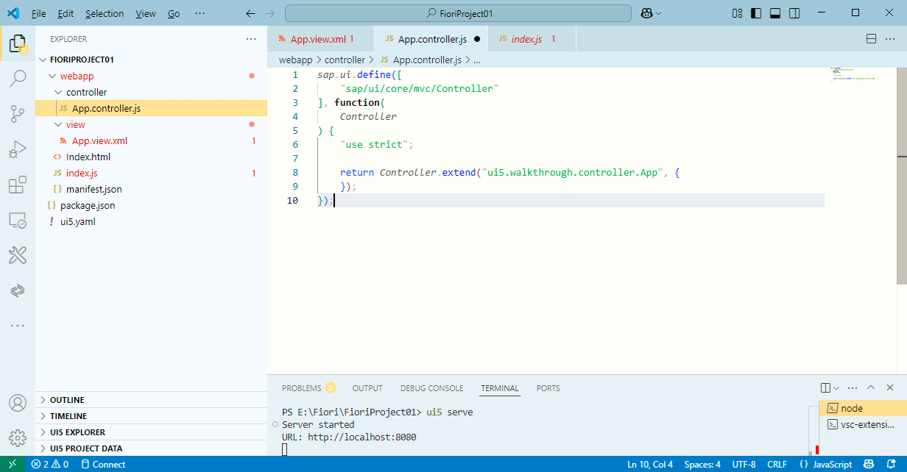Click the Connect status bar button

click(103, 464)
